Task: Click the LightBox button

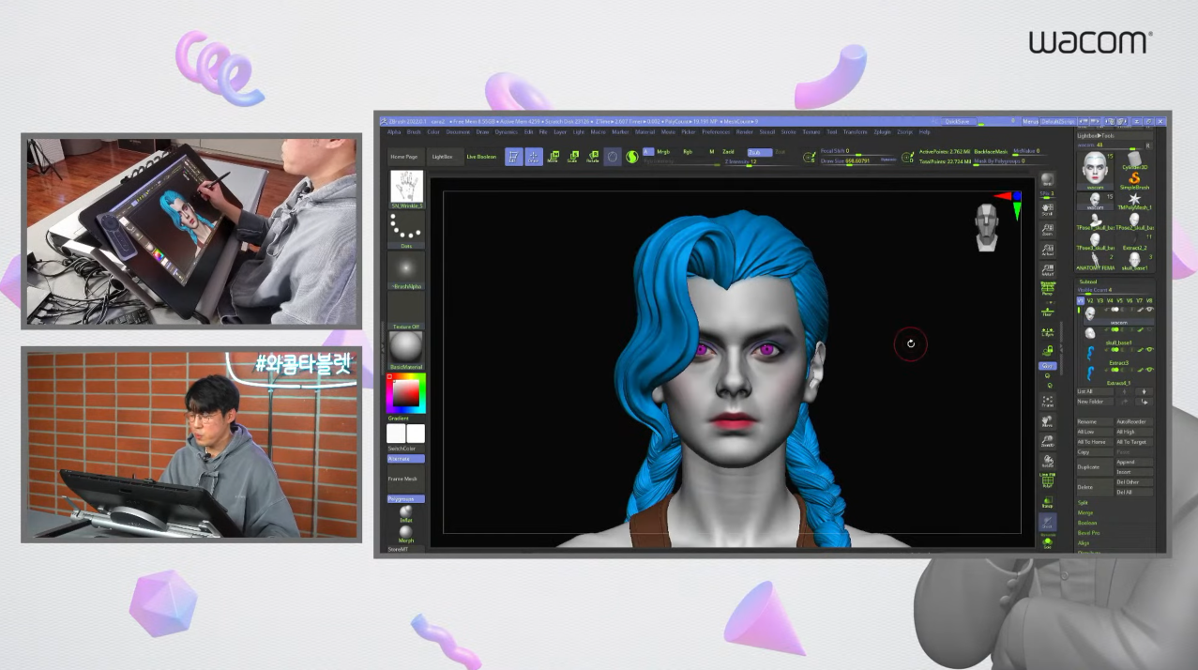Action: [x=446, y=157]
